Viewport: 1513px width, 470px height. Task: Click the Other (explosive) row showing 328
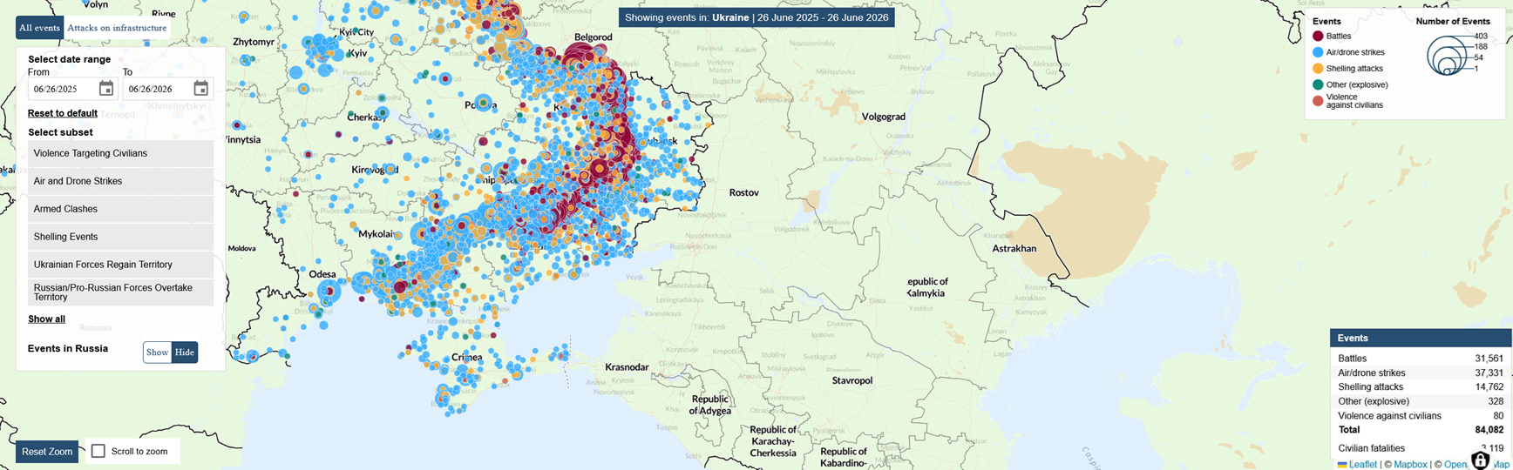coord(1421,401)
